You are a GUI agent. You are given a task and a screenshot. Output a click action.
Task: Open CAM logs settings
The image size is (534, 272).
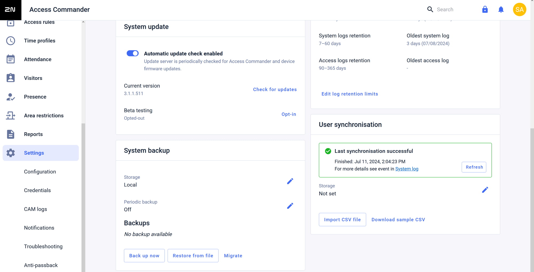pos(36,209)
